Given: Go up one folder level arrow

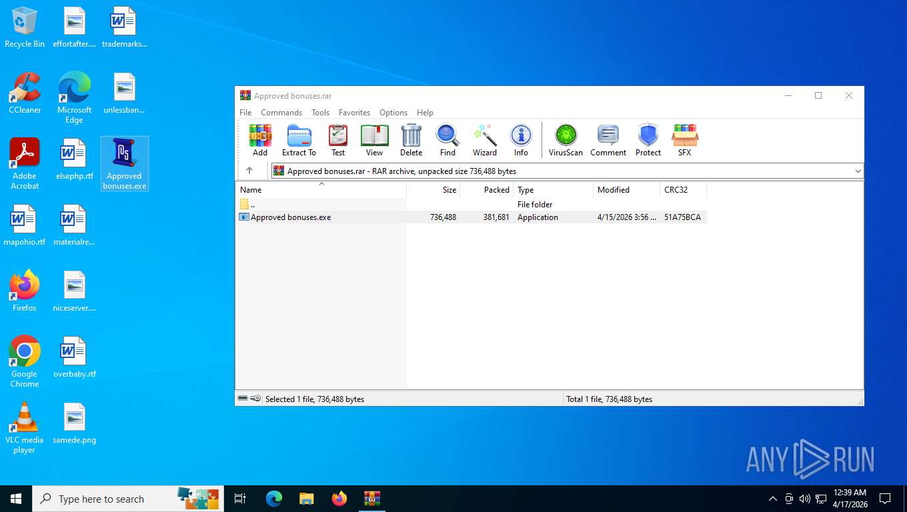Looking at the screenshot, I should pos(249,171).
